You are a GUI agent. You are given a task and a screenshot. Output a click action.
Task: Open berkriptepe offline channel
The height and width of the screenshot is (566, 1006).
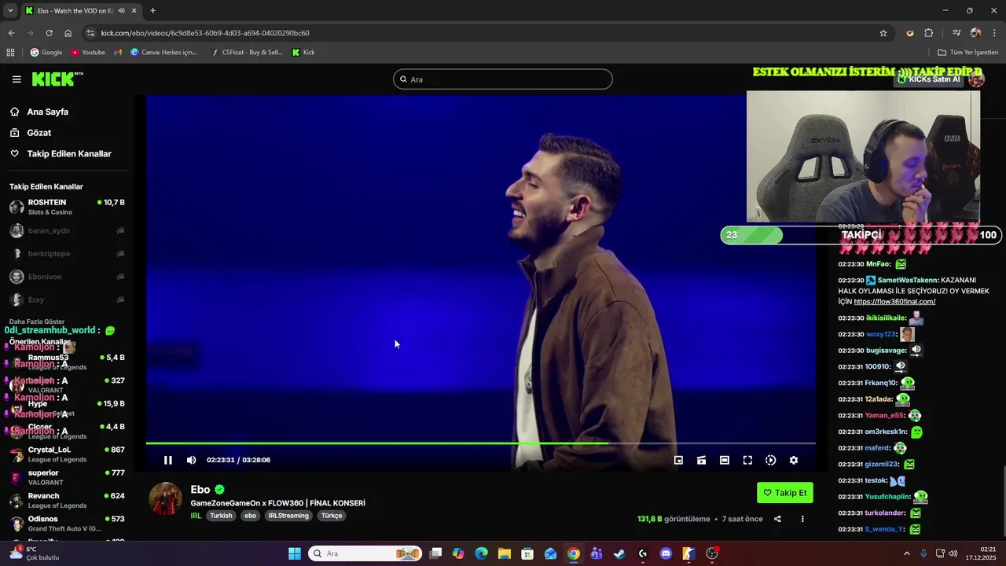(x=67, y=254)
